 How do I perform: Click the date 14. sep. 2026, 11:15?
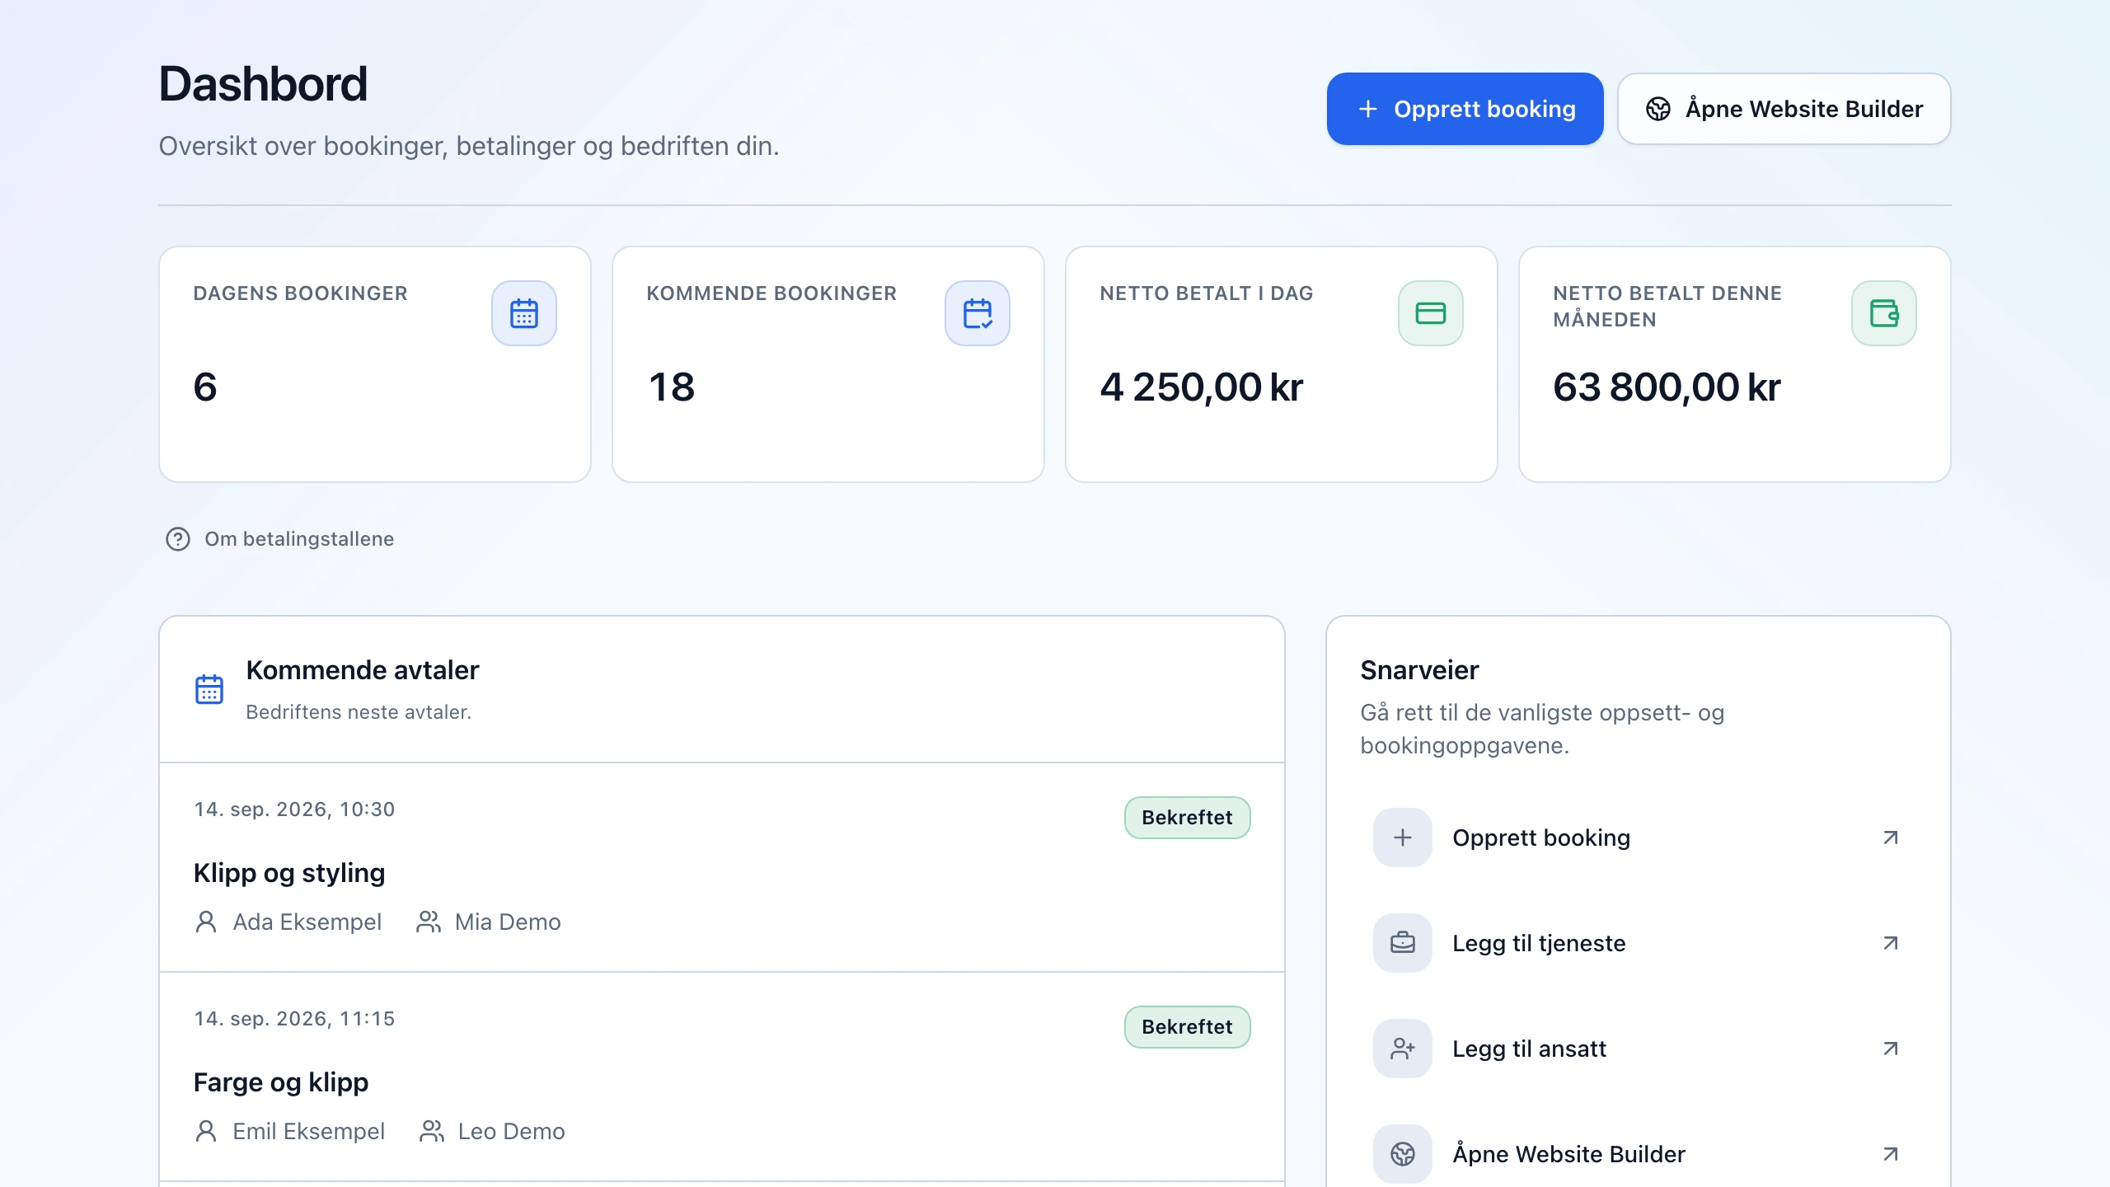pyautogui.click(x=294, y=1019)
